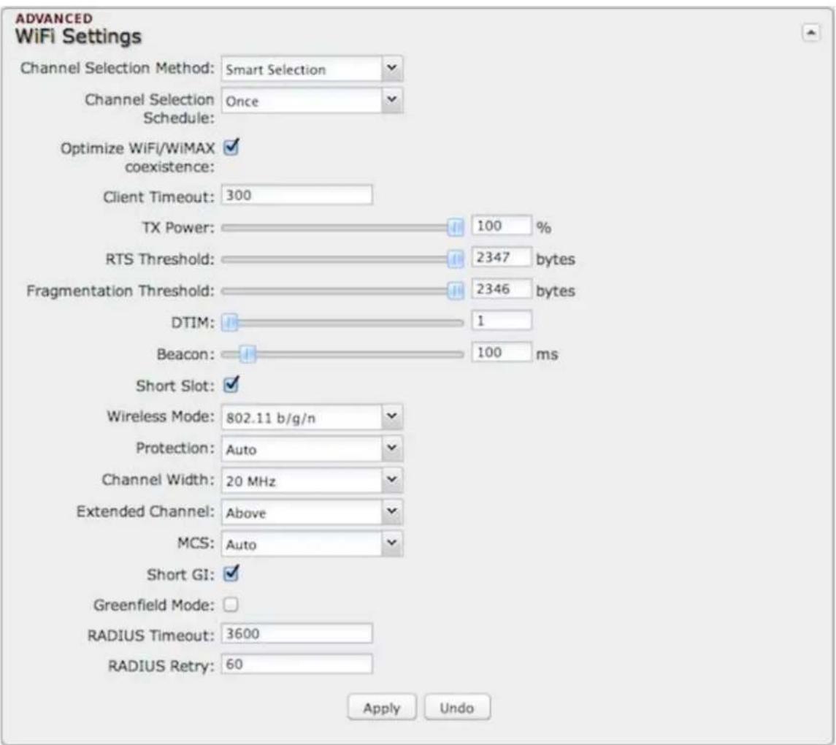Click the RTS Threshold slider handle
This screenshot has width=836, height=745.
click(x=456, y=259)
